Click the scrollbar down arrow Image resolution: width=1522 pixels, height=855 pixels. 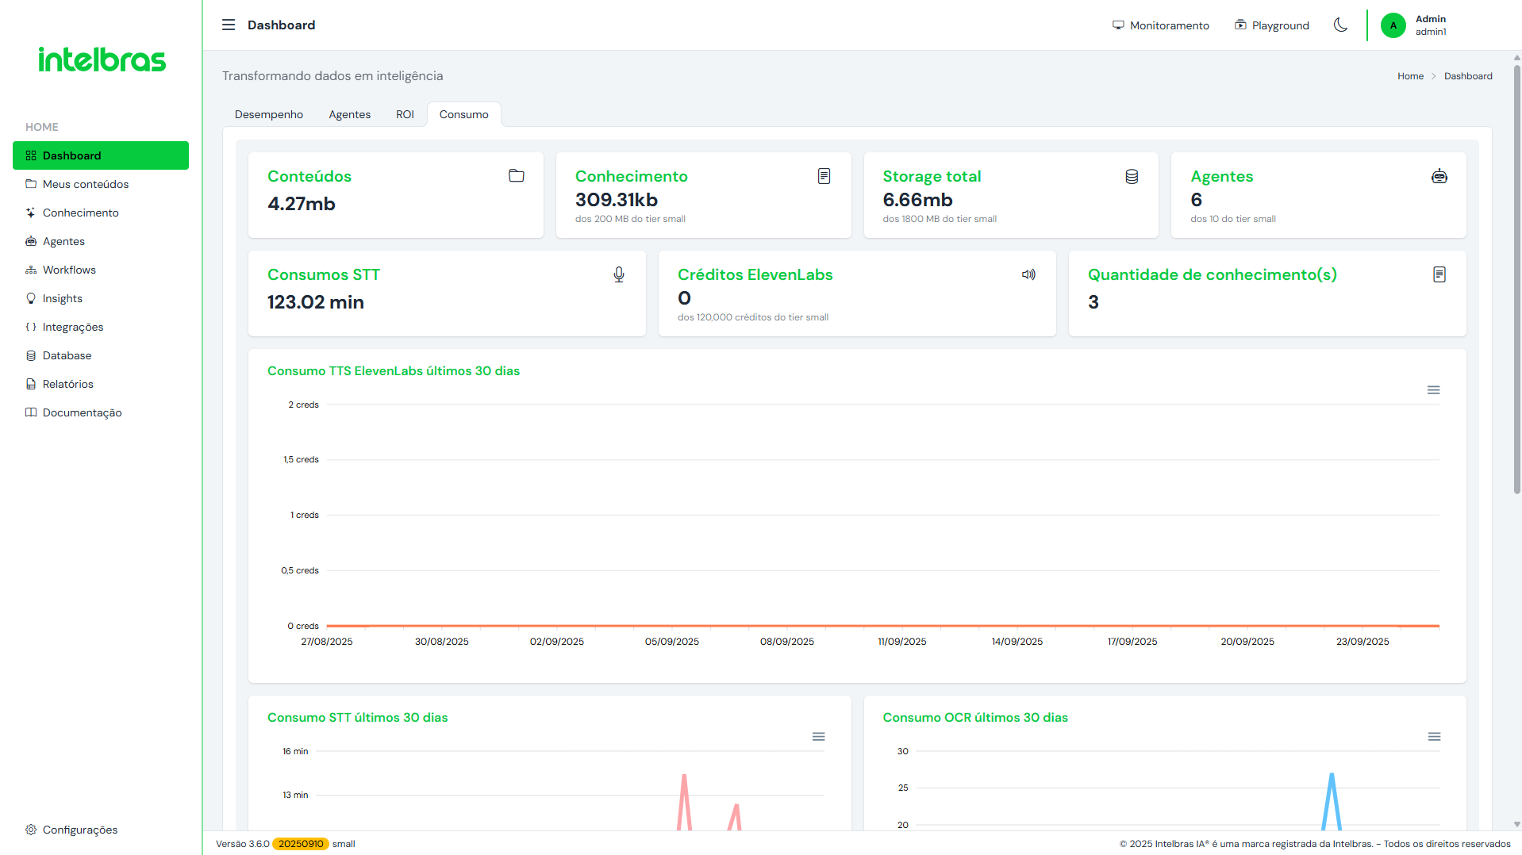coord(1517,825)
